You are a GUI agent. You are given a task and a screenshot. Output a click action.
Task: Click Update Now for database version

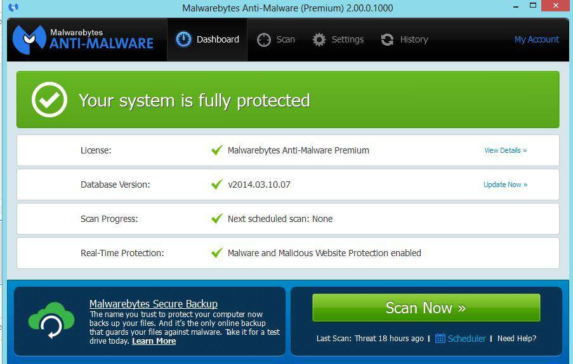505,185
